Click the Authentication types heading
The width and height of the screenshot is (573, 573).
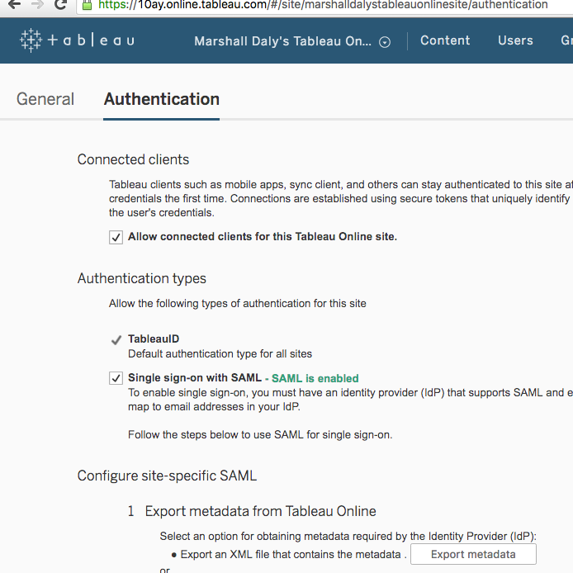(142, 278)
